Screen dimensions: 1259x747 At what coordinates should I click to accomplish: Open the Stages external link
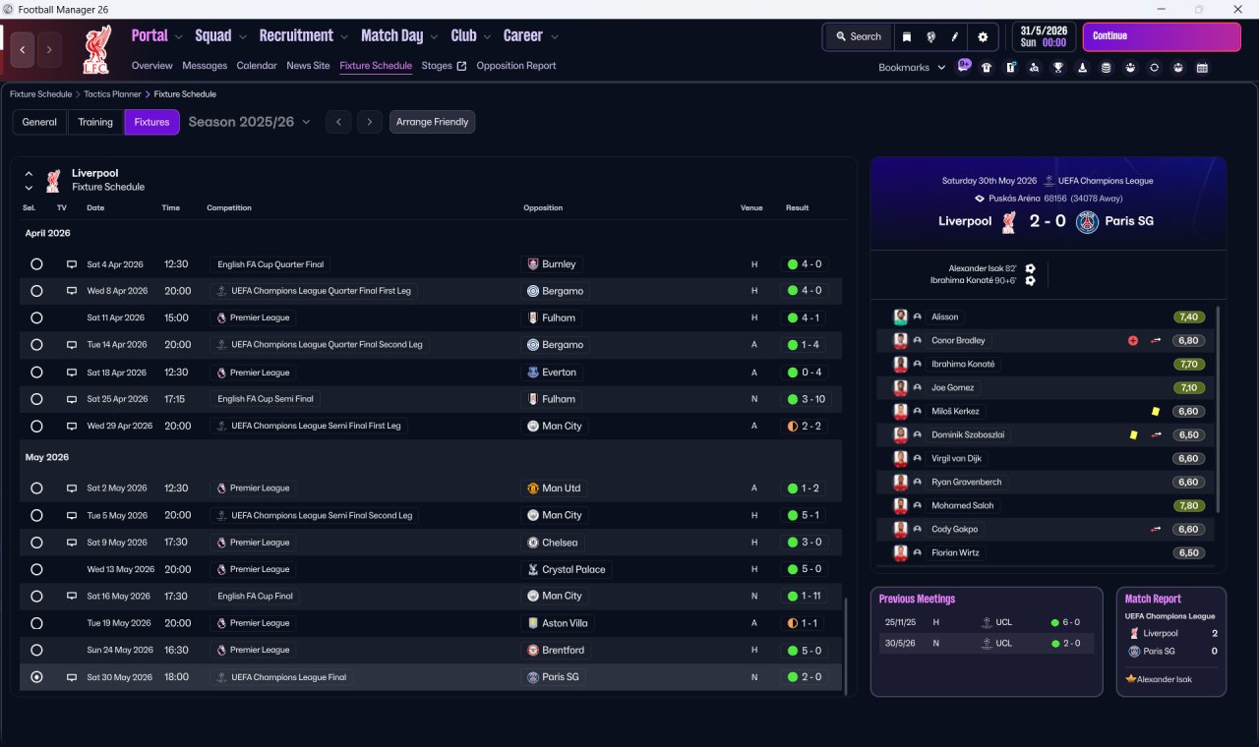coord(444,66)
